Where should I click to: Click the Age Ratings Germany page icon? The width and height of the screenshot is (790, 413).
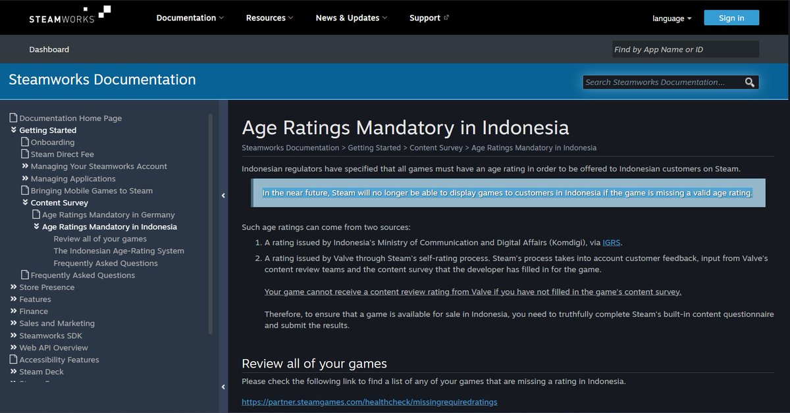click(x=37, y=214)
